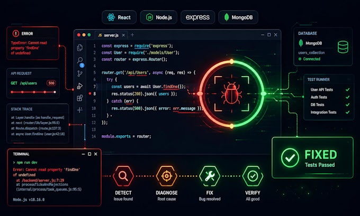Click 'at Layer.handle' stack trace line
The width and height of the screenshot is (360, 216).
pos(38,117)
